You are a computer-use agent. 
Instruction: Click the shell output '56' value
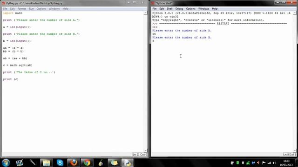pyautogui.click(x=154, y=34)
